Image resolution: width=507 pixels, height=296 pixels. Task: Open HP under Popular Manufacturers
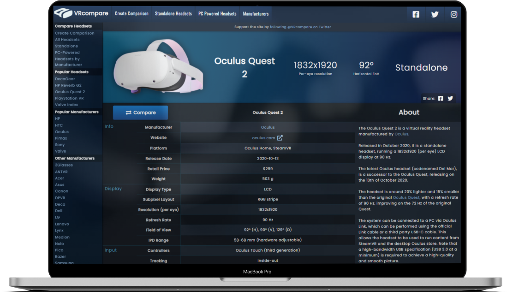(x=58, y=118)
